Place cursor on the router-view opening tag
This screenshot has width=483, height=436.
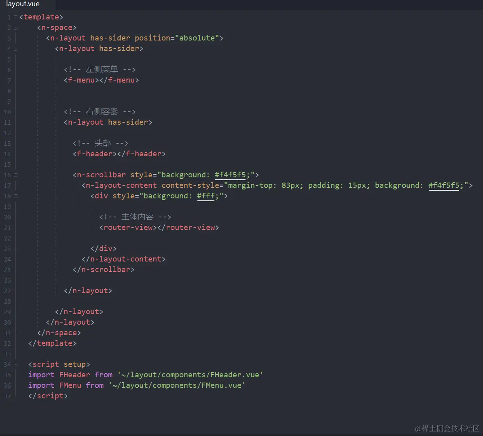coord(128,228)
